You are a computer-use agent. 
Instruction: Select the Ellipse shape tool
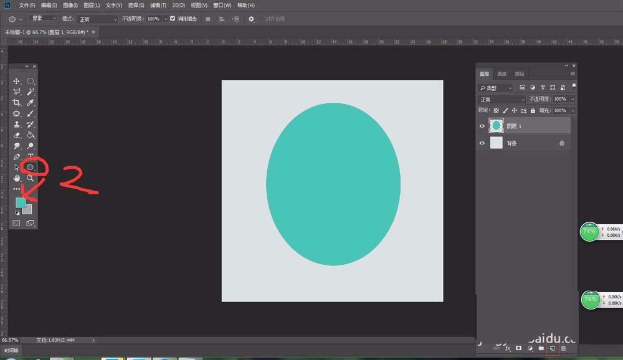click(x=31, y=167)
